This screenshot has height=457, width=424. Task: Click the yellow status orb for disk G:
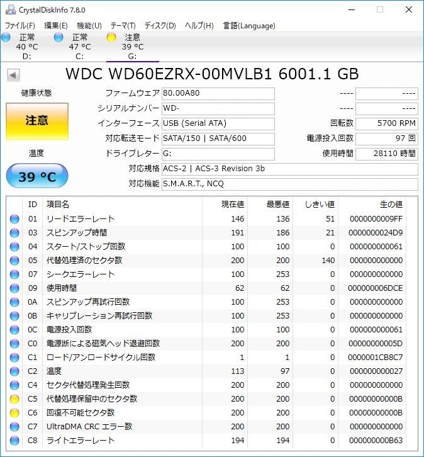coord(111,37)
